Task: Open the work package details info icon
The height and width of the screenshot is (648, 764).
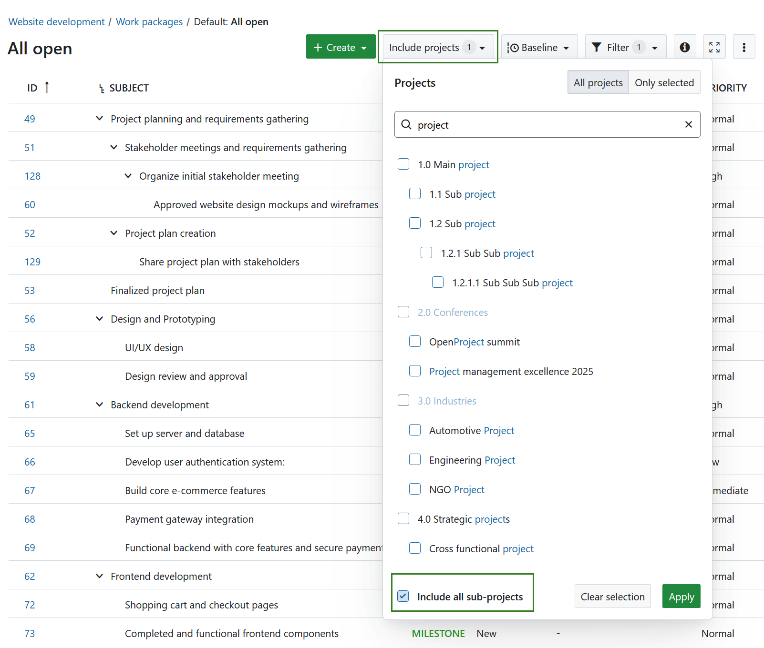Action: 684,47
